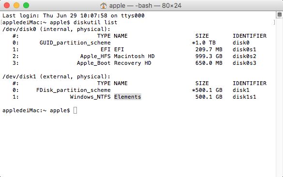Click the /dev/disk0 internal header line
The image size is (283, 177).
coord(56,29)
